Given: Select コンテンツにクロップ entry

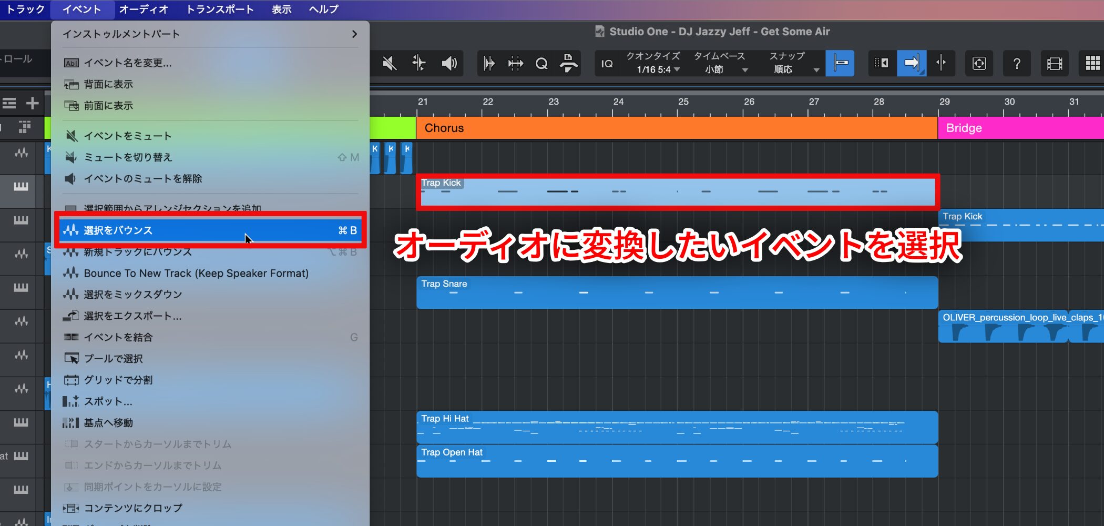Looking at the screenshot, I should click(x=210, y=508).
